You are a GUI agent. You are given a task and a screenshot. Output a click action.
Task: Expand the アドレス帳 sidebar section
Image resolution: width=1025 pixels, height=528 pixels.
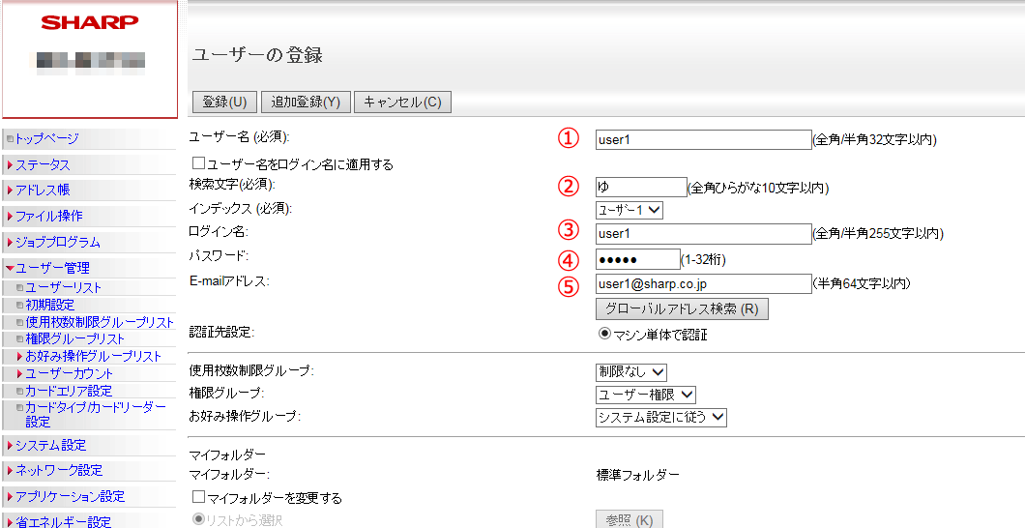43,191
